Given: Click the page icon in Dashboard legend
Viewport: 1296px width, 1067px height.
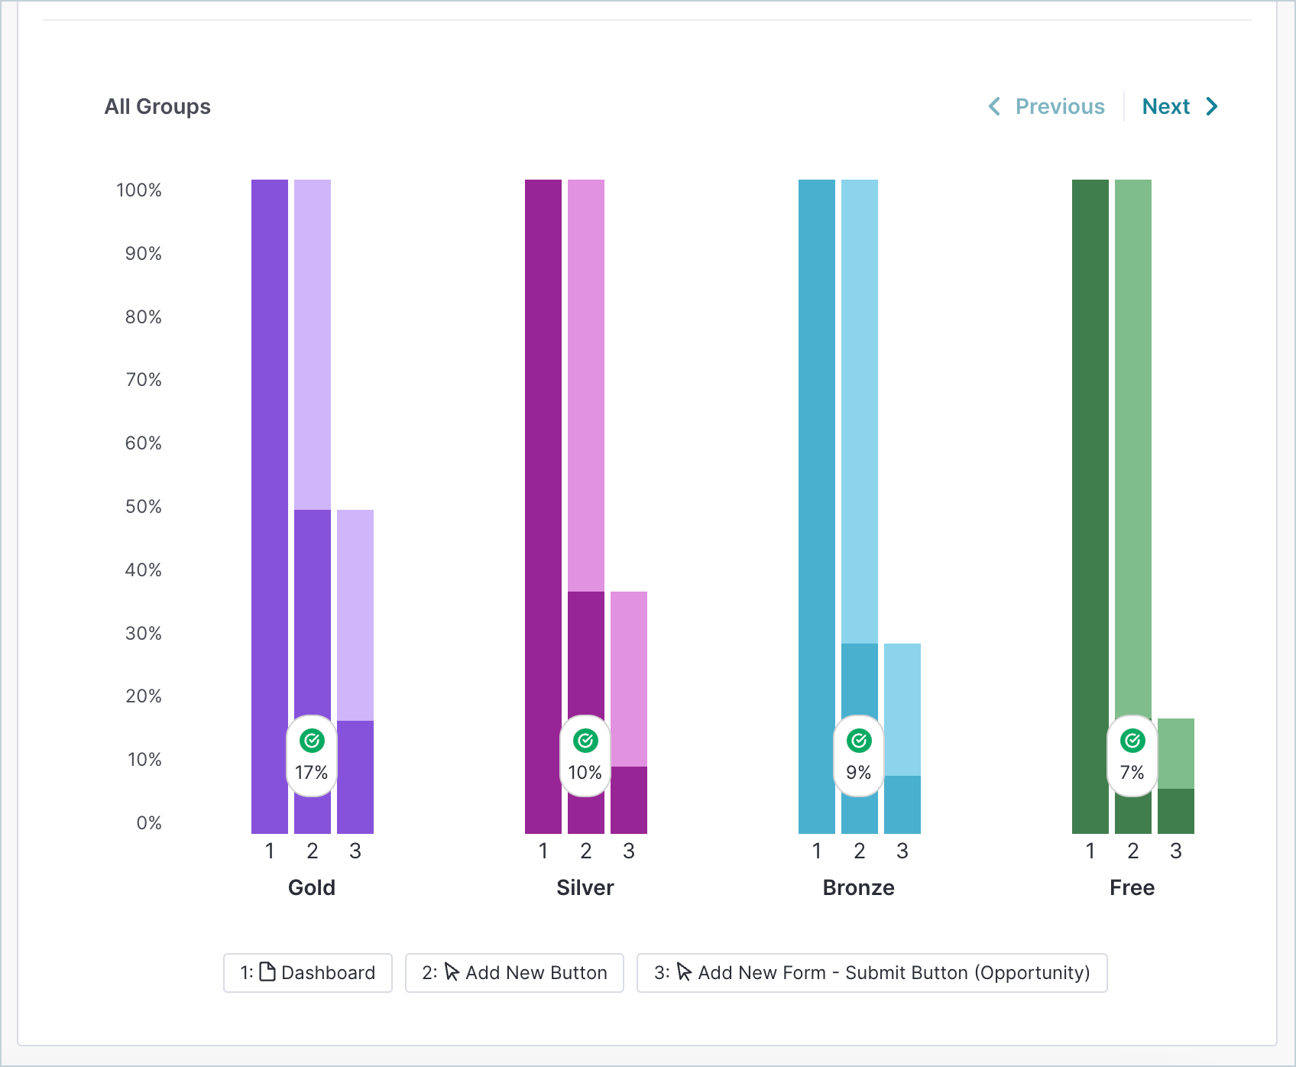Looking at the screenshot, I should coord(267,971).
